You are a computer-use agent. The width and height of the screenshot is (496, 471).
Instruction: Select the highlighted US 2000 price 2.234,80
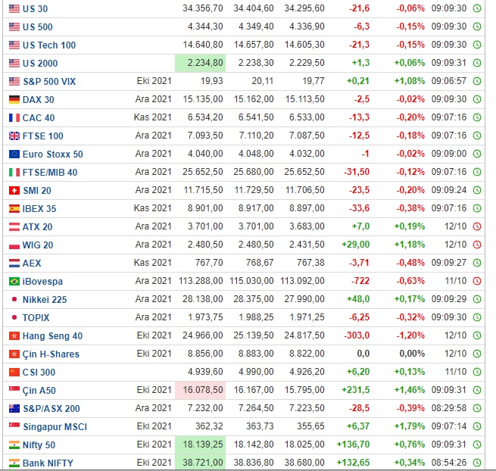click(205, 63)
